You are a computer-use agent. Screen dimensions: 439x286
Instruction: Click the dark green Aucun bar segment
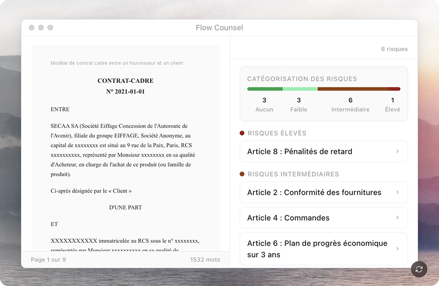pyautogui.click(x=265, y=89)
